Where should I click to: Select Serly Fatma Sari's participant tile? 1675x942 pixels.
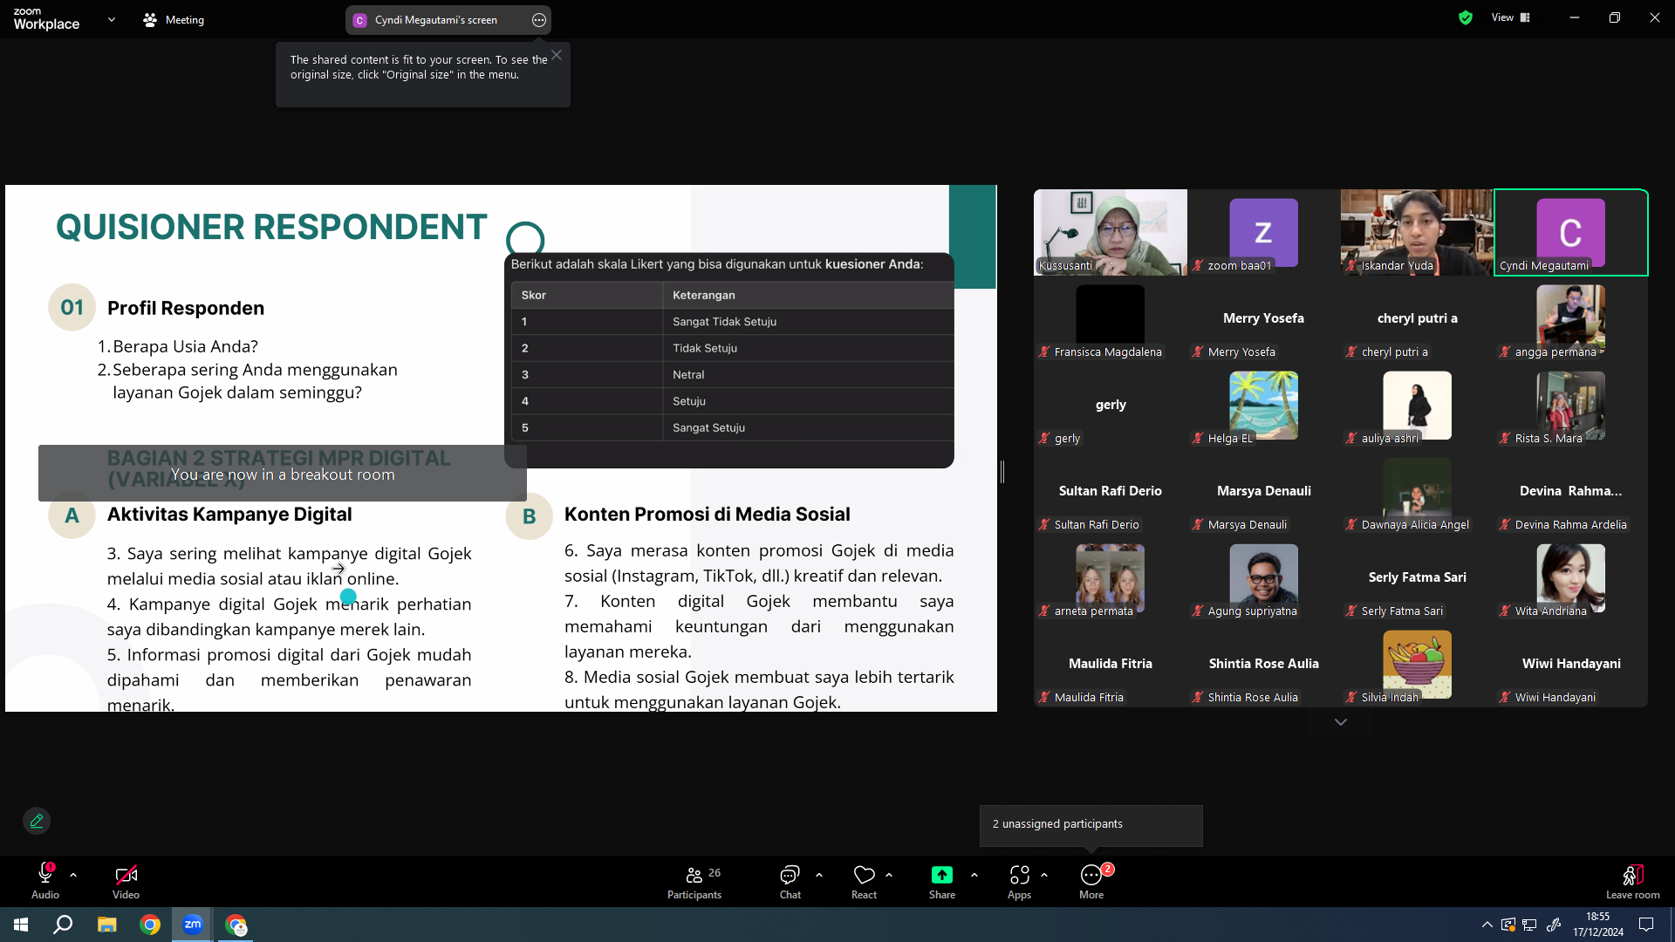1418,577
